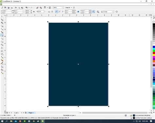155x123 pixels.
Task: Mirror the object horizontally
Action: [49, 12]
